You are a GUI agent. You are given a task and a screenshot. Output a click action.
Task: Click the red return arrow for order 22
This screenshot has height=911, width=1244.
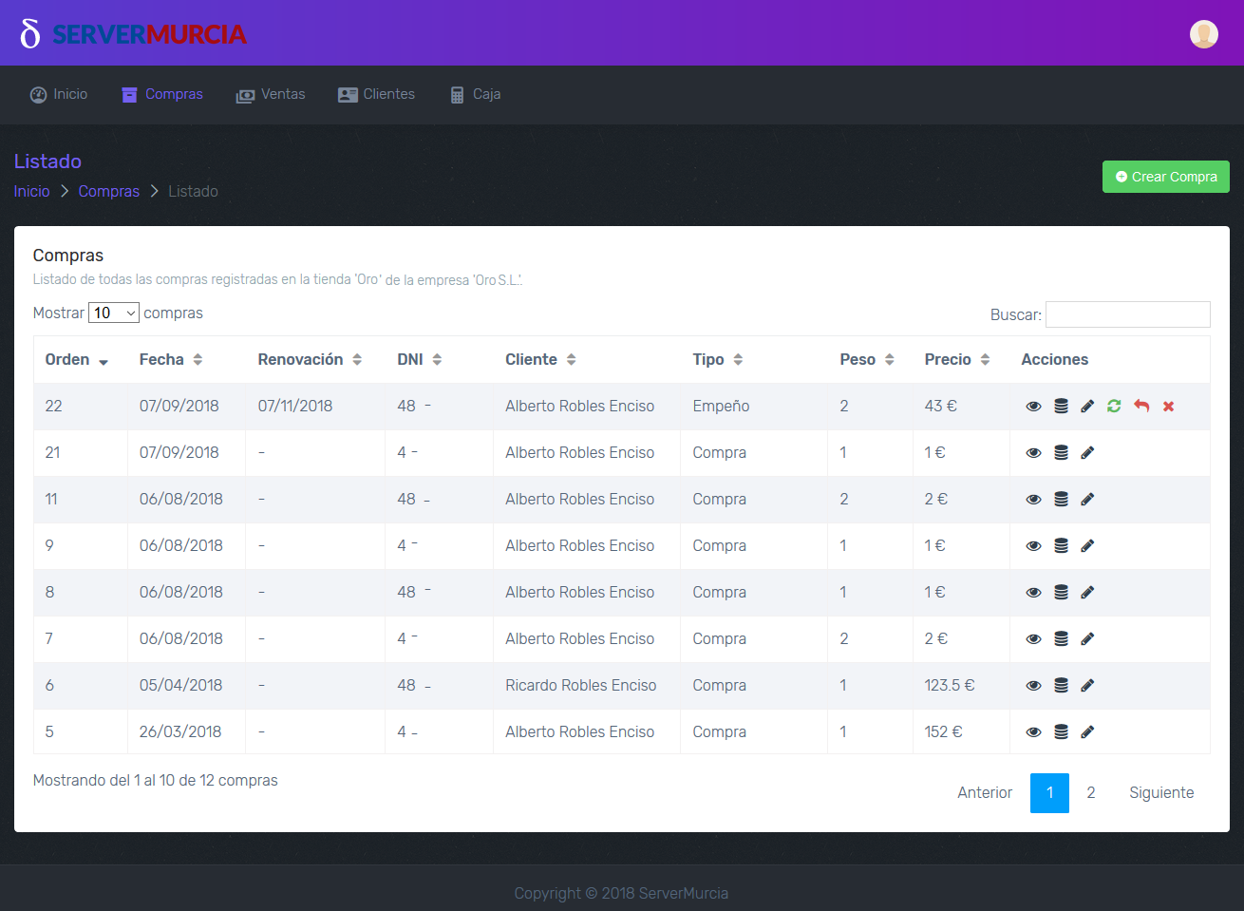pyautogui.click(x=1141, y=407)
